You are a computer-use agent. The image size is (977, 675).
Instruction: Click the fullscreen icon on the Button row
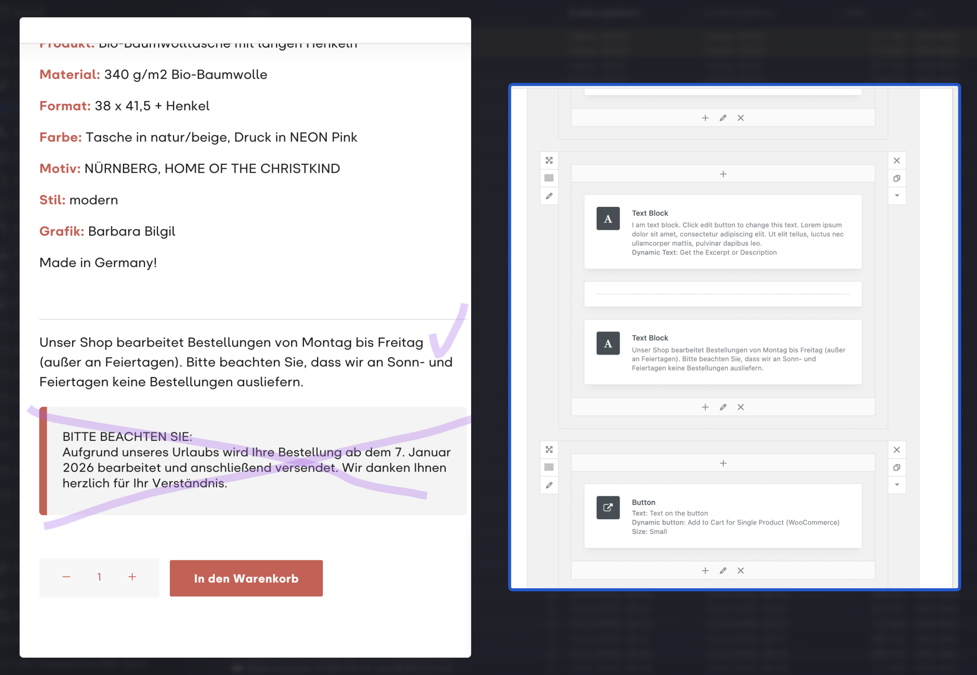pyautogui.click(x=549, y=449)
